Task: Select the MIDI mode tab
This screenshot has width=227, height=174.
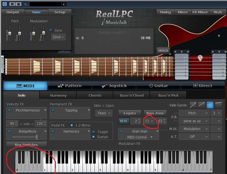Action: tap(25, 86)
